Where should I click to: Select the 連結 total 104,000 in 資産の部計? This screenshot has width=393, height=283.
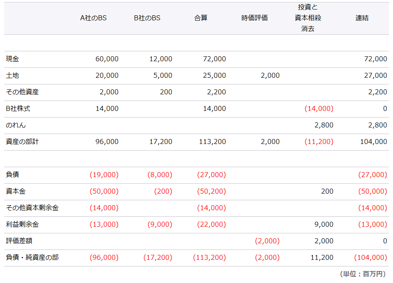pyautogui.click(x=374, y=142)
